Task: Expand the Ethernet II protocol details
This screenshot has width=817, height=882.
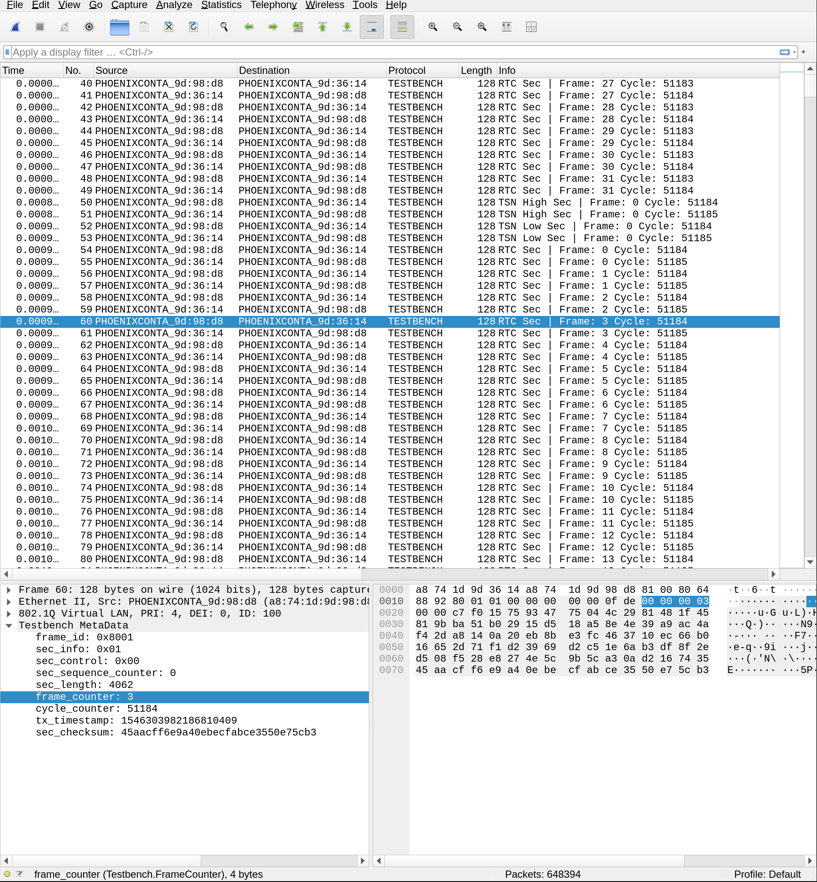Action: [9, 602]
